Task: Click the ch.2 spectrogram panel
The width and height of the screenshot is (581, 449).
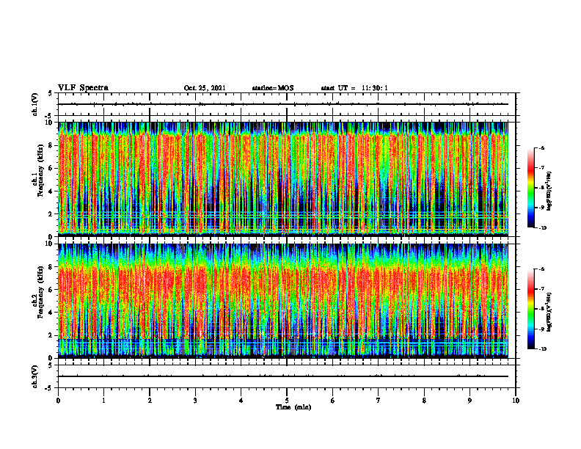Action: pos(283,301)
